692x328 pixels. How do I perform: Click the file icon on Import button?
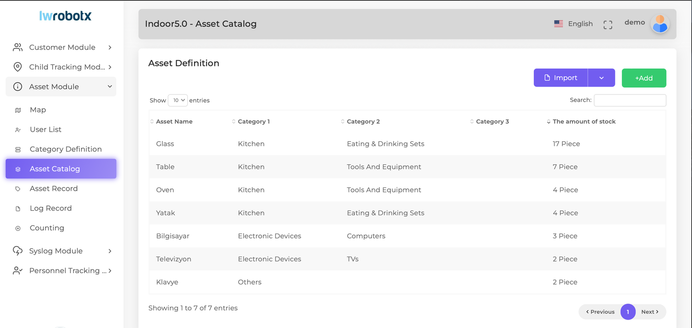tap(547, 78)
